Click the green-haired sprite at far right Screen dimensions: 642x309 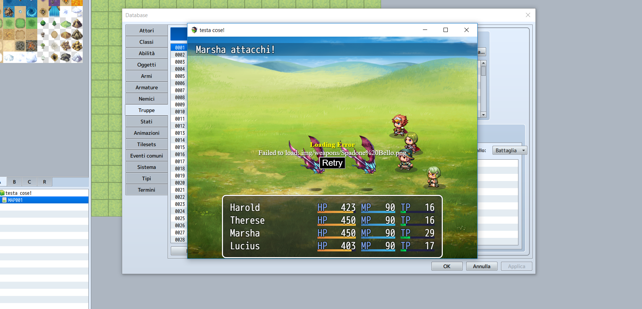point(433,177)
